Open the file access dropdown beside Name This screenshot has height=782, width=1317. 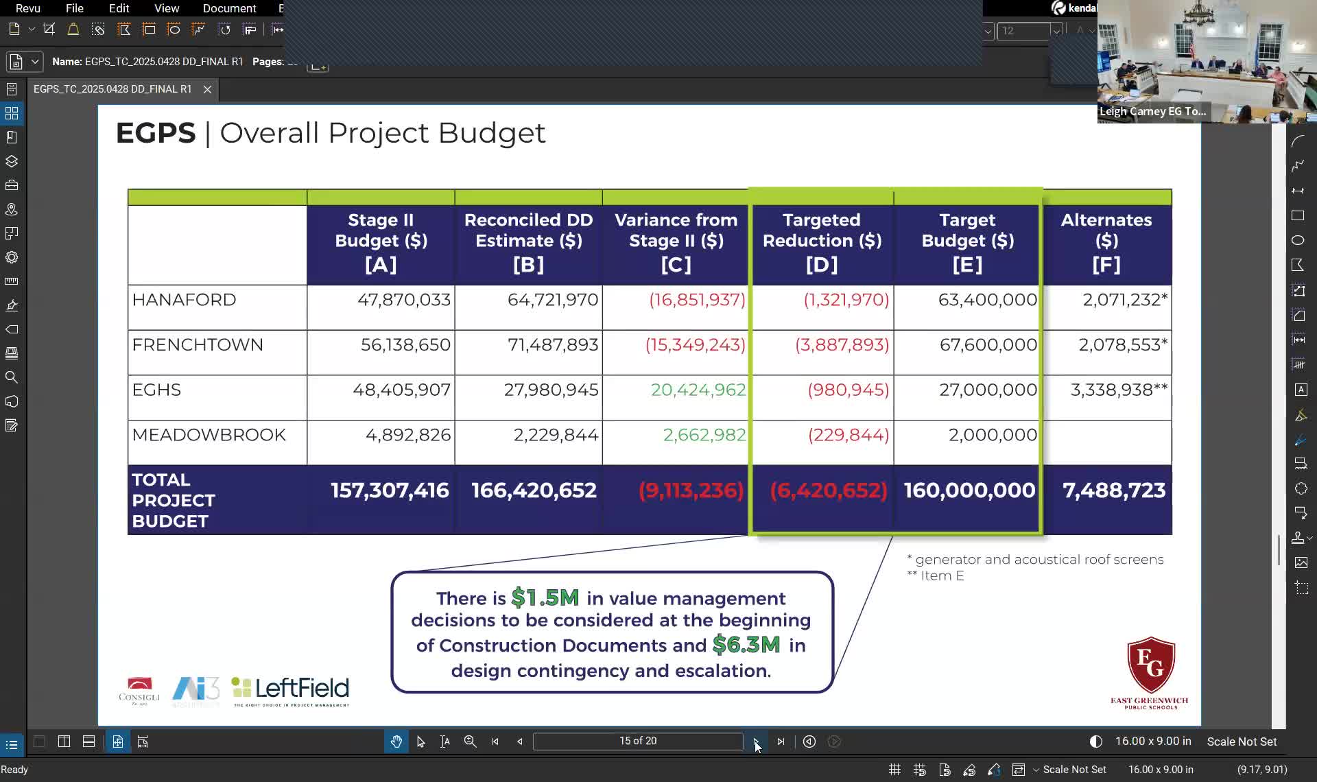point(34,62)
